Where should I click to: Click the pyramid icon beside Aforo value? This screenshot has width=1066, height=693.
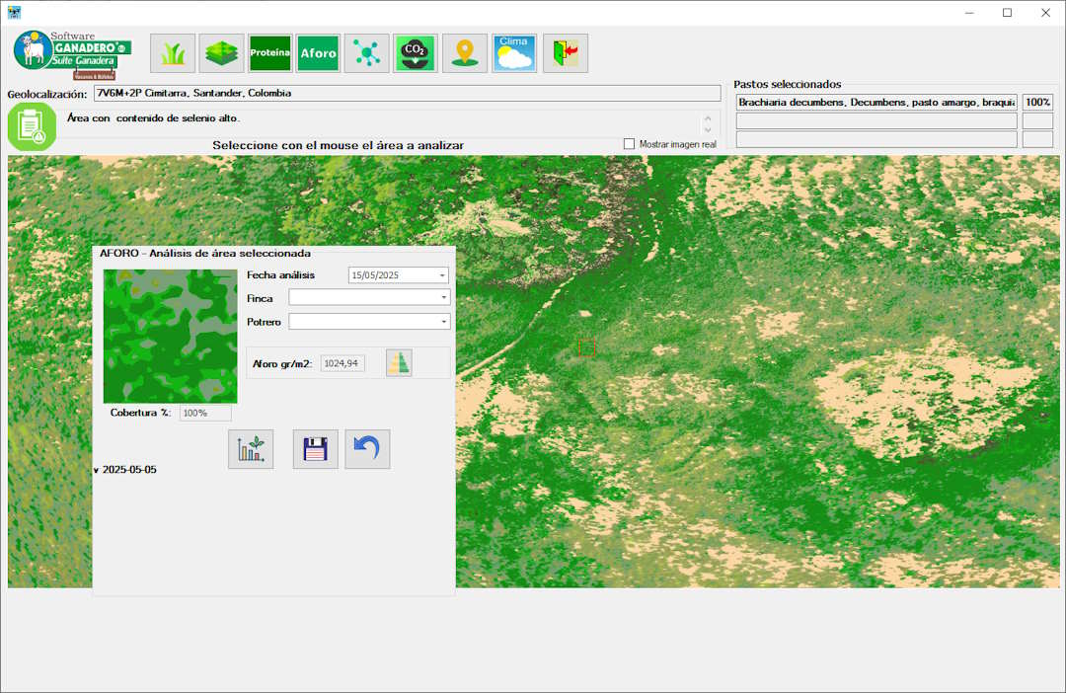[399, 363]
